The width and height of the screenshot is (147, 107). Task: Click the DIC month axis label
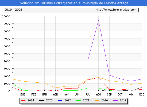pyautogui.click(x=142, y=94)
